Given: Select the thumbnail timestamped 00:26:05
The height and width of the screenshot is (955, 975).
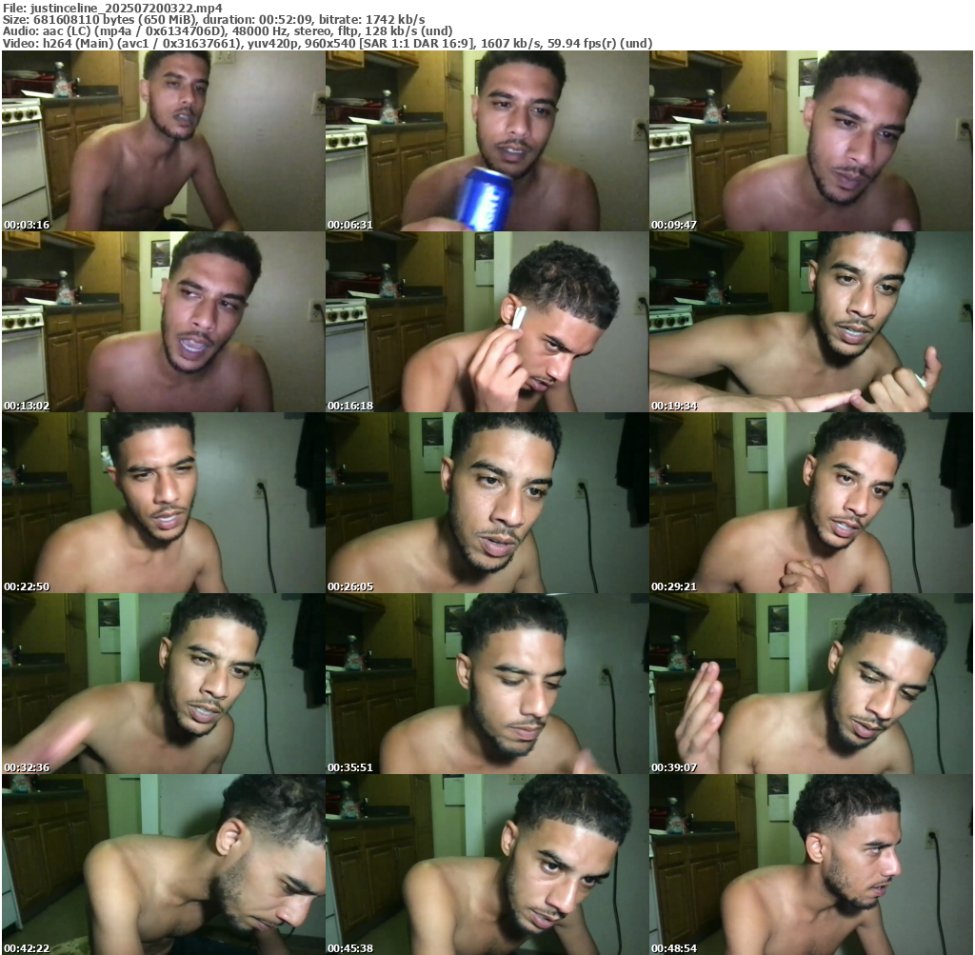Looking at the screenshot, I should (x=487, y=503).
